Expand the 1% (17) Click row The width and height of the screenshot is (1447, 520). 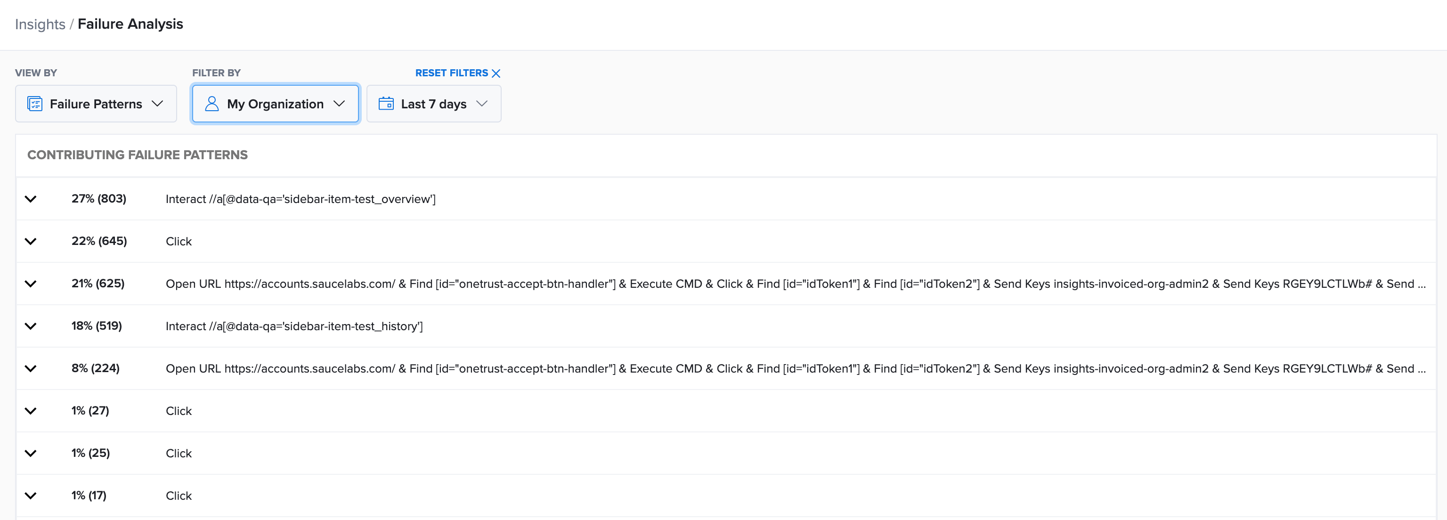coord(31,496)
